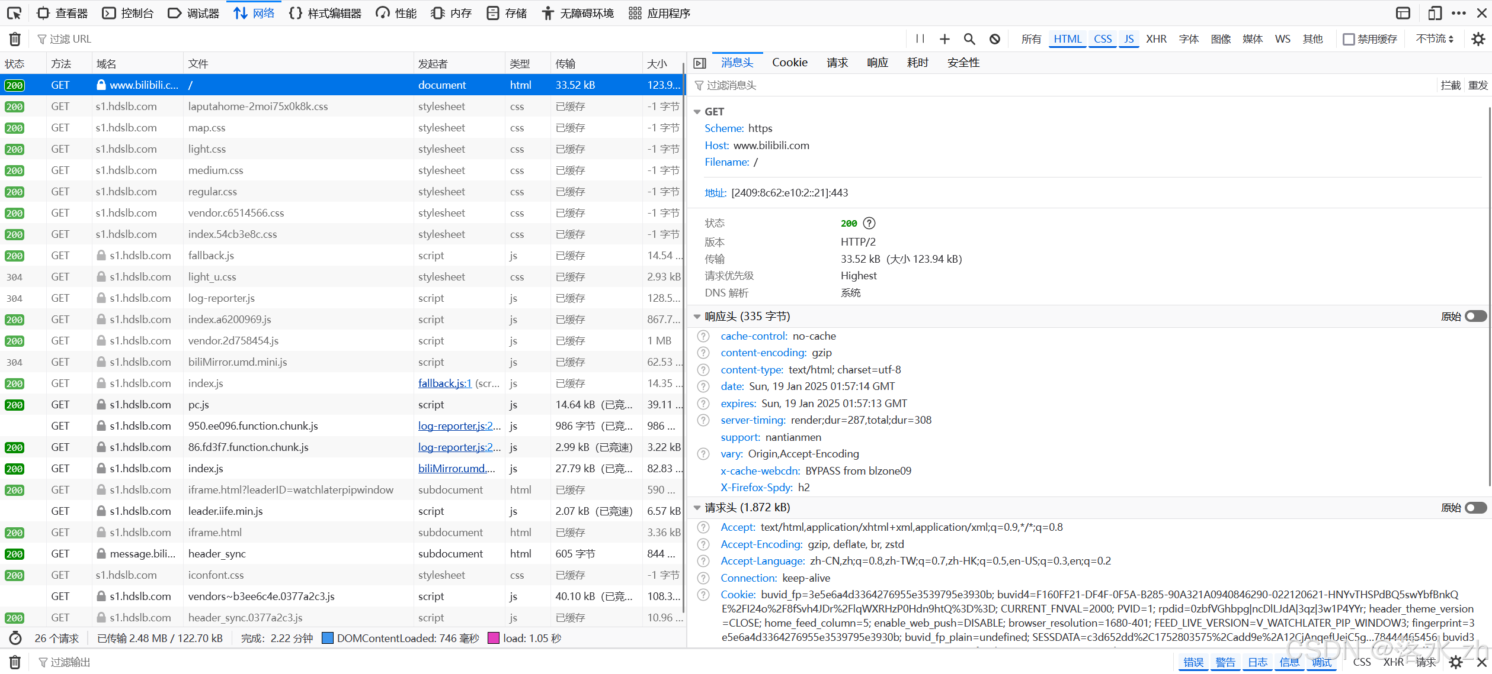Open console settings gear icon
Image resolution: width=1492 pixels, height=674 pixels.
pyautogui.click(x=1456, y=662)
